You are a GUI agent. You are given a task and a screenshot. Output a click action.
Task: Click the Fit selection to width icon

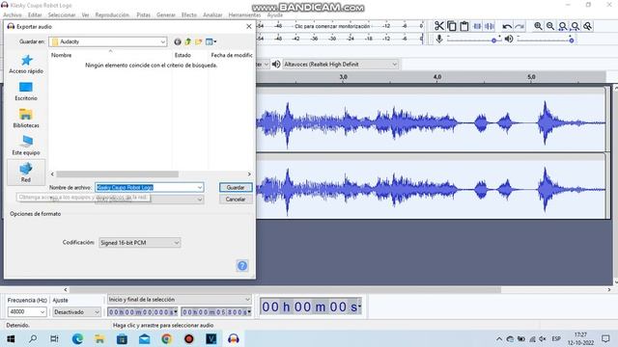click(563, 26)
